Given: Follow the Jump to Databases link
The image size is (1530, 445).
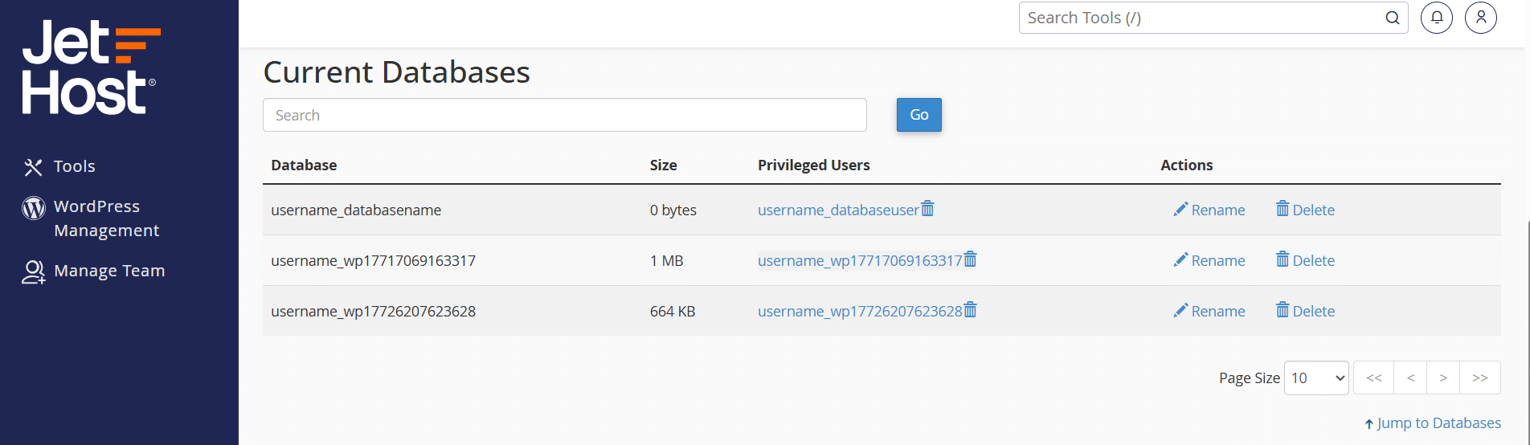Looking at the screenshot, I should (1438, 423).
